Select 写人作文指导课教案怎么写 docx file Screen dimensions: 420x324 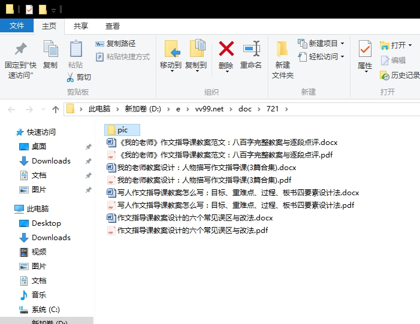pyautogui.click(x=233, y=192)
